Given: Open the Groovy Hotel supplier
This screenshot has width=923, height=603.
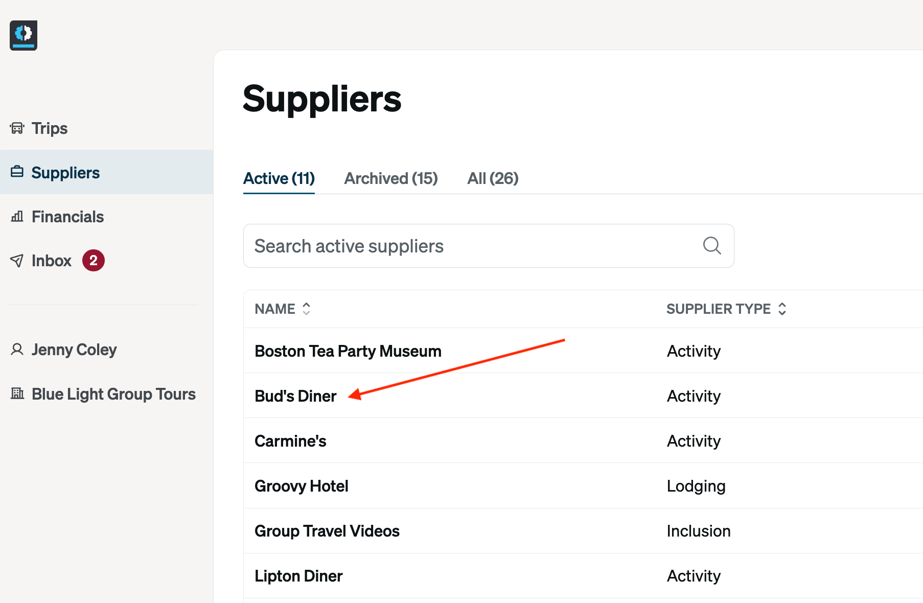Looking at the screenshot, I should click(302, 486).
